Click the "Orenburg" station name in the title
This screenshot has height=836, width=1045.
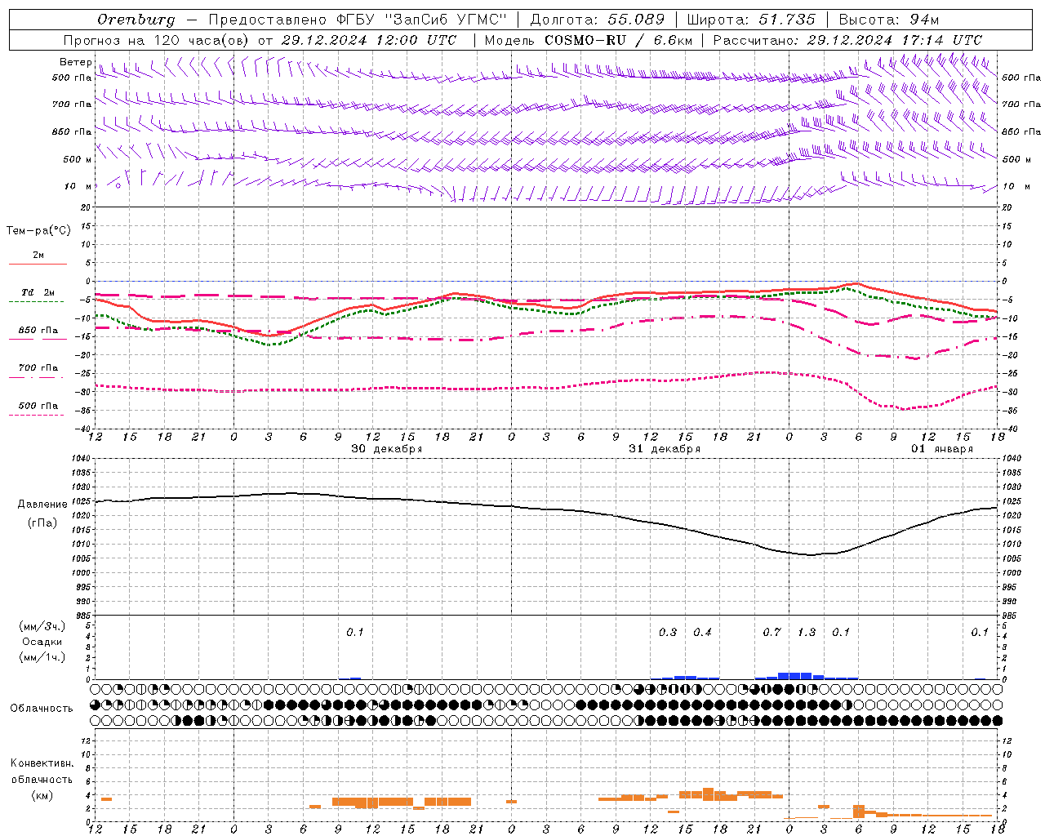(136, 20)
